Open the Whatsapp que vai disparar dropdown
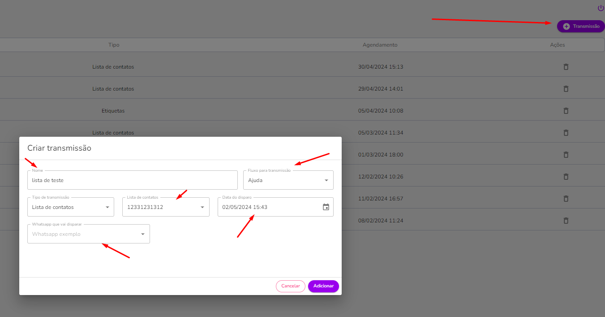Screen dimensions: 605x317 (x=89, y=234)
